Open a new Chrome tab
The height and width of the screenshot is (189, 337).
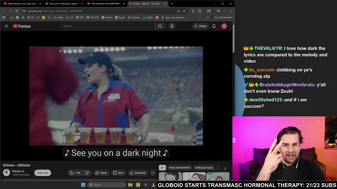pos(172,4)
